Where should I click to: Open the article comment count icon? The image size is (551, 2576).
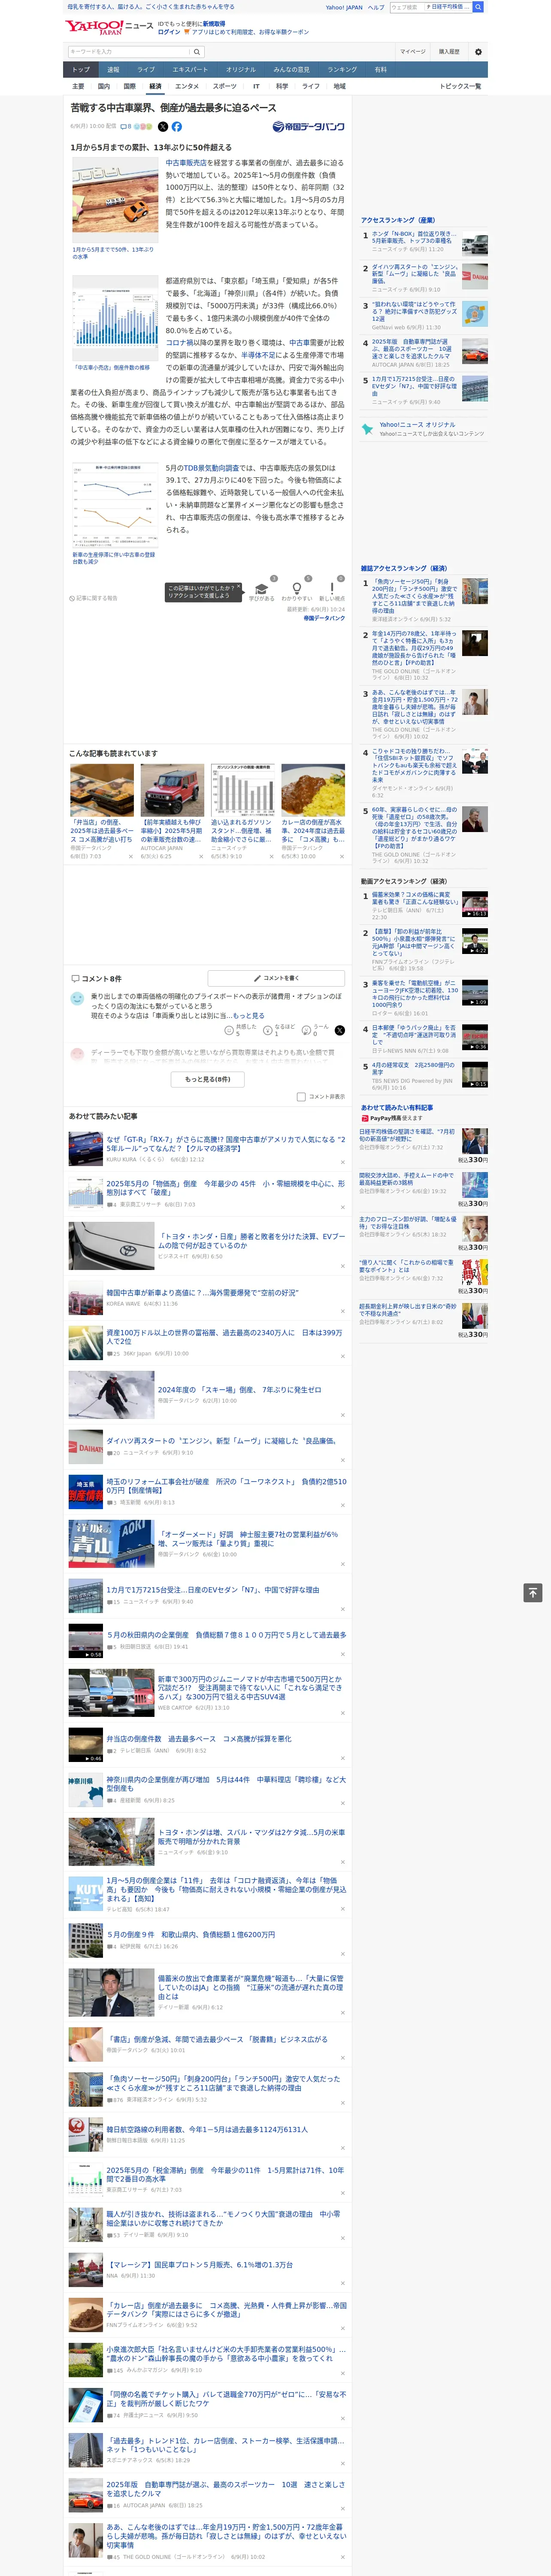(126, 127)
